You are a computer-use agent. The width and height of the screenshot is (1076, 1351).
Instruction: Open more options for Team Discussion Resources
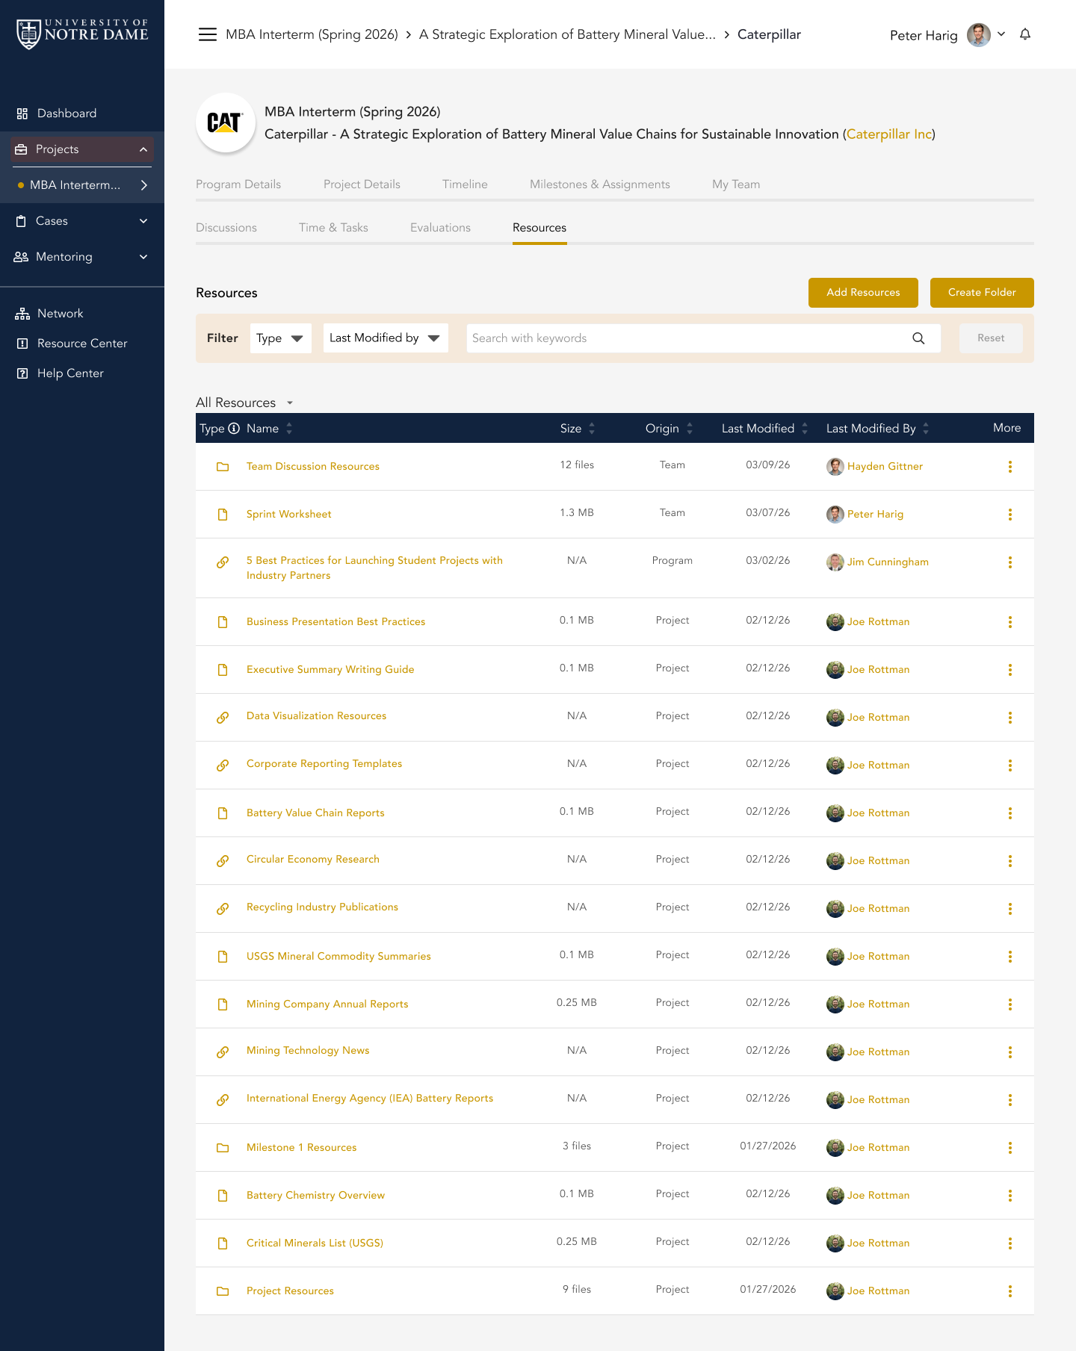coord(1010,467)
